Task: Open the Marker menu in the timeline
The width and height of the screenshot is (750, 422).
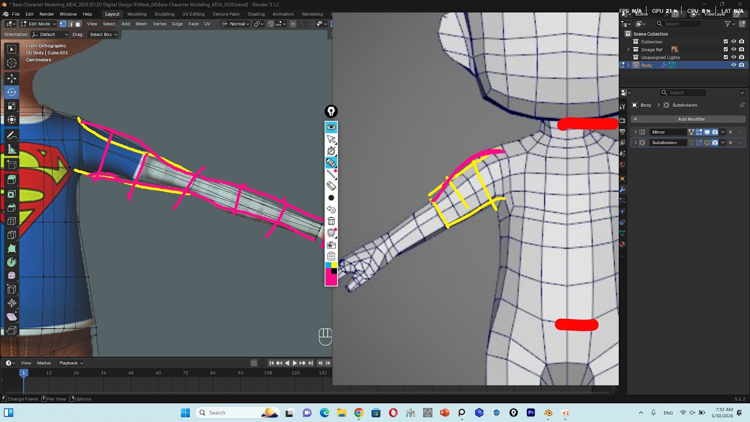Action: coord(44,363)
